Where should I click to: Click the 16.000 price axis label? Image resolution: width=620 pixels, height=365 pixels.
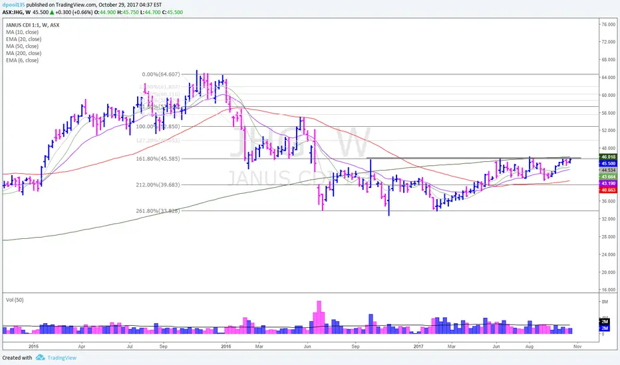(609, 290)
